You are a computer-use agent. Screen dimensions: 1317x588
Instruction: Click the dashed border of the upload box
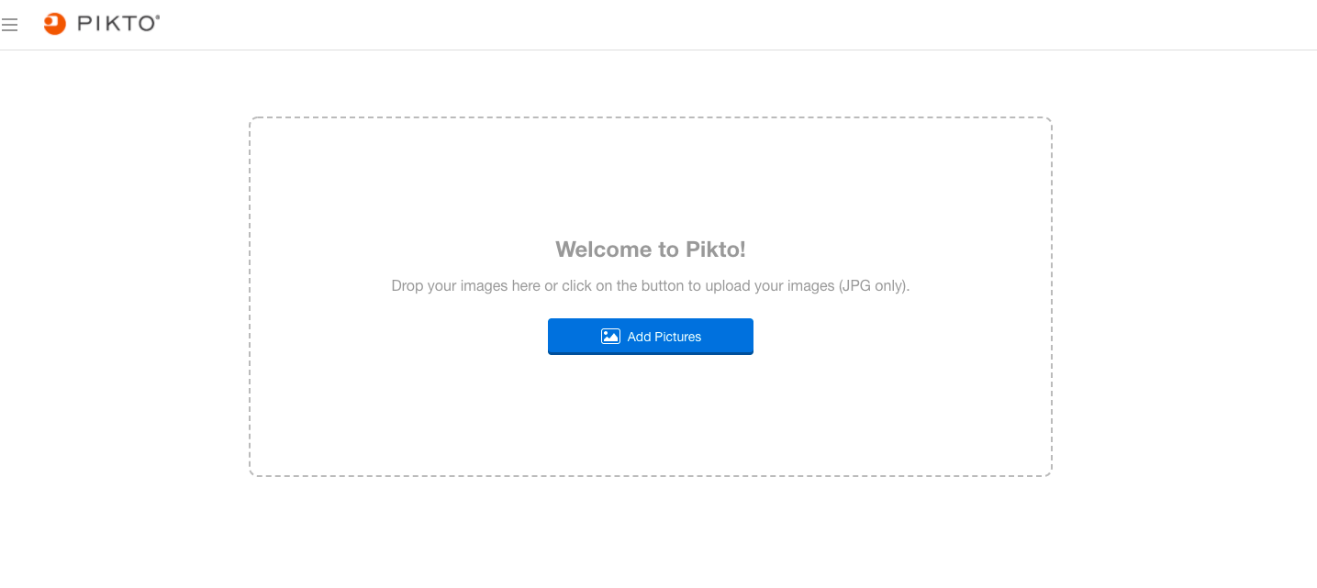tap(651, 117)
